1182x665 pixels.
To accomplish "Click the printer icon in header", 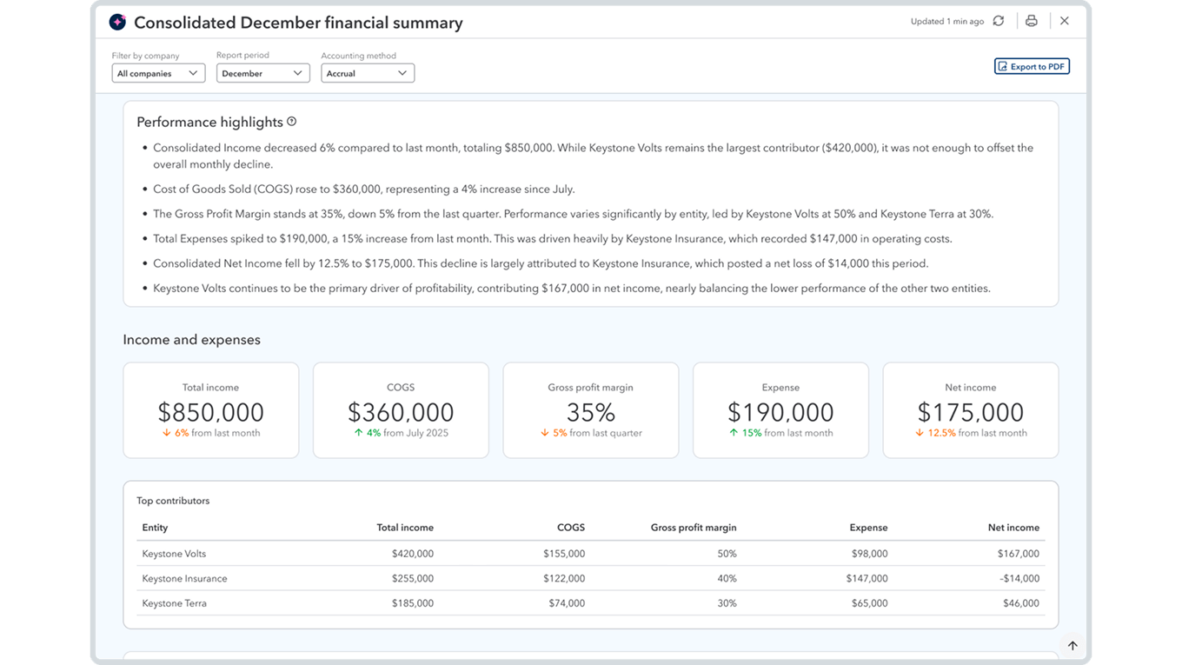I will pos(1031,22).
